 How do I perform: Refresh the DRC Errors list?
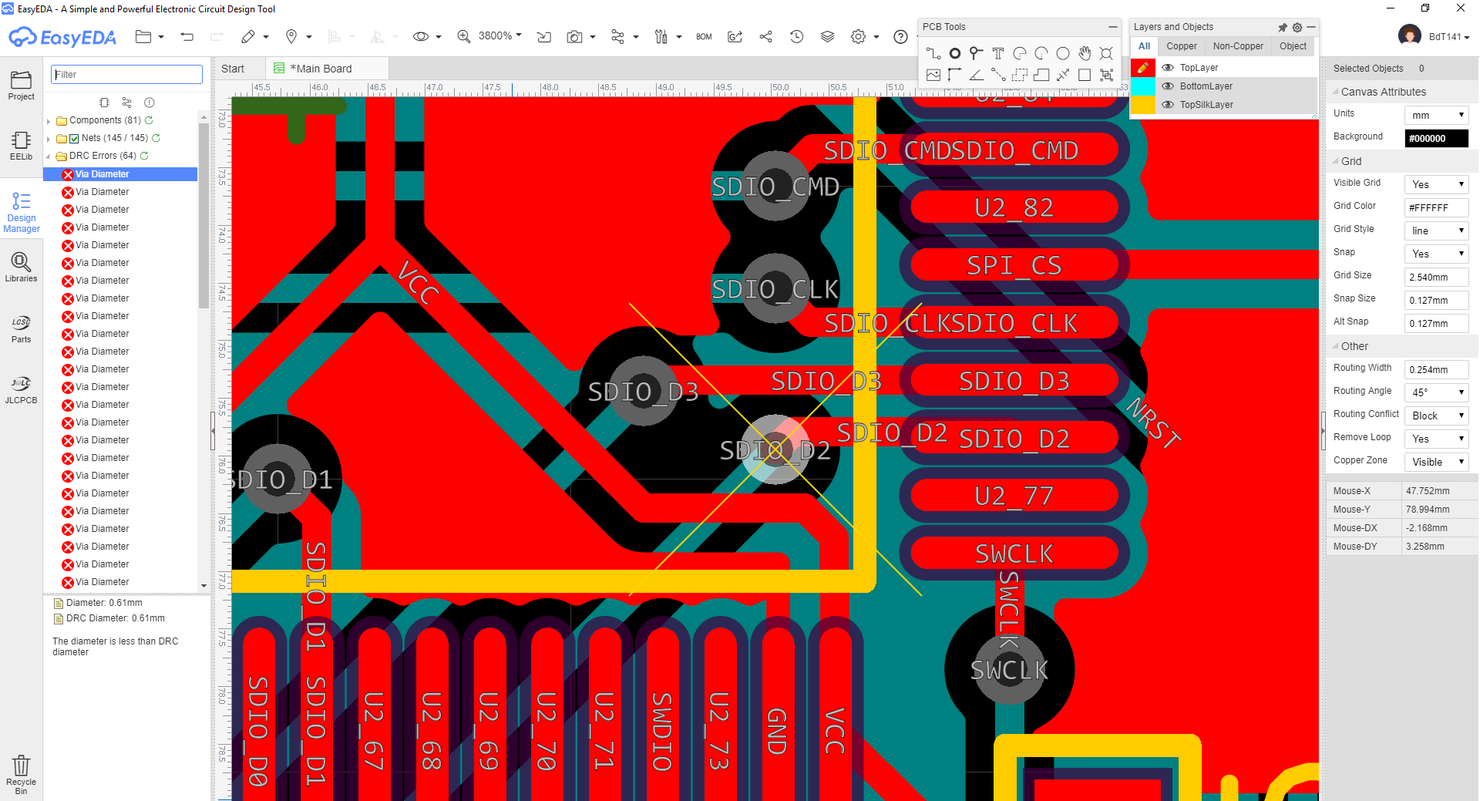tap(144, 156)
